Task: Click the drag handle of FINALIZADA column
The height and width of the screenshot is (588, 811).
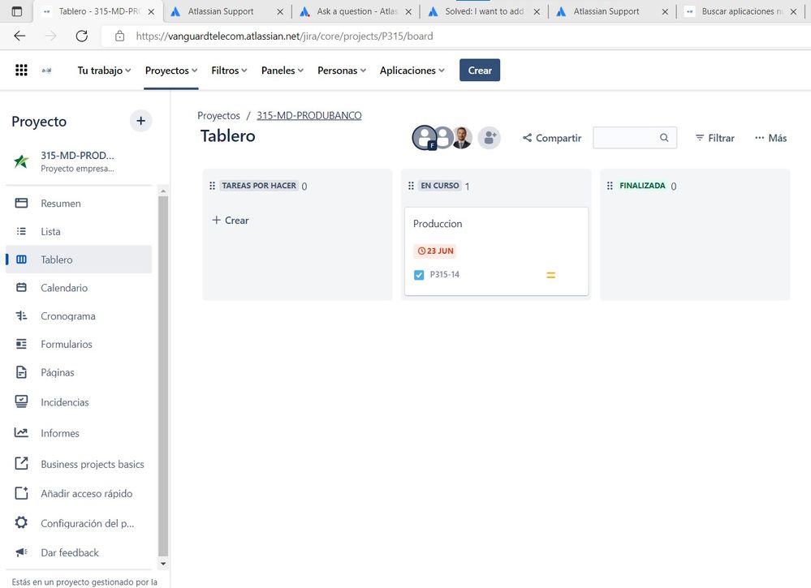Action: click(x=610, y=186)
